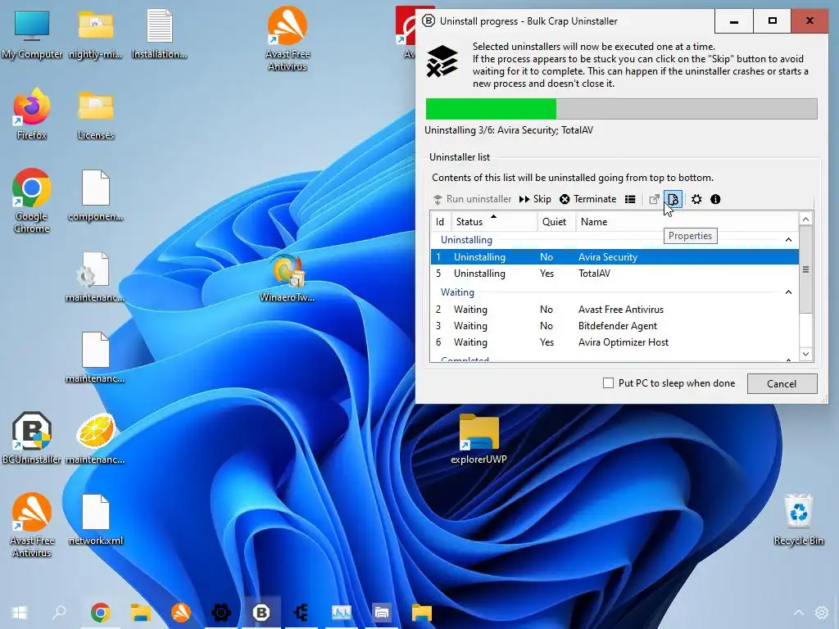Image resolution: width=839 pixels, height=629 pixels.
Task: Minimize the Uninstall progress window
Action: click(x=734, y=20)
